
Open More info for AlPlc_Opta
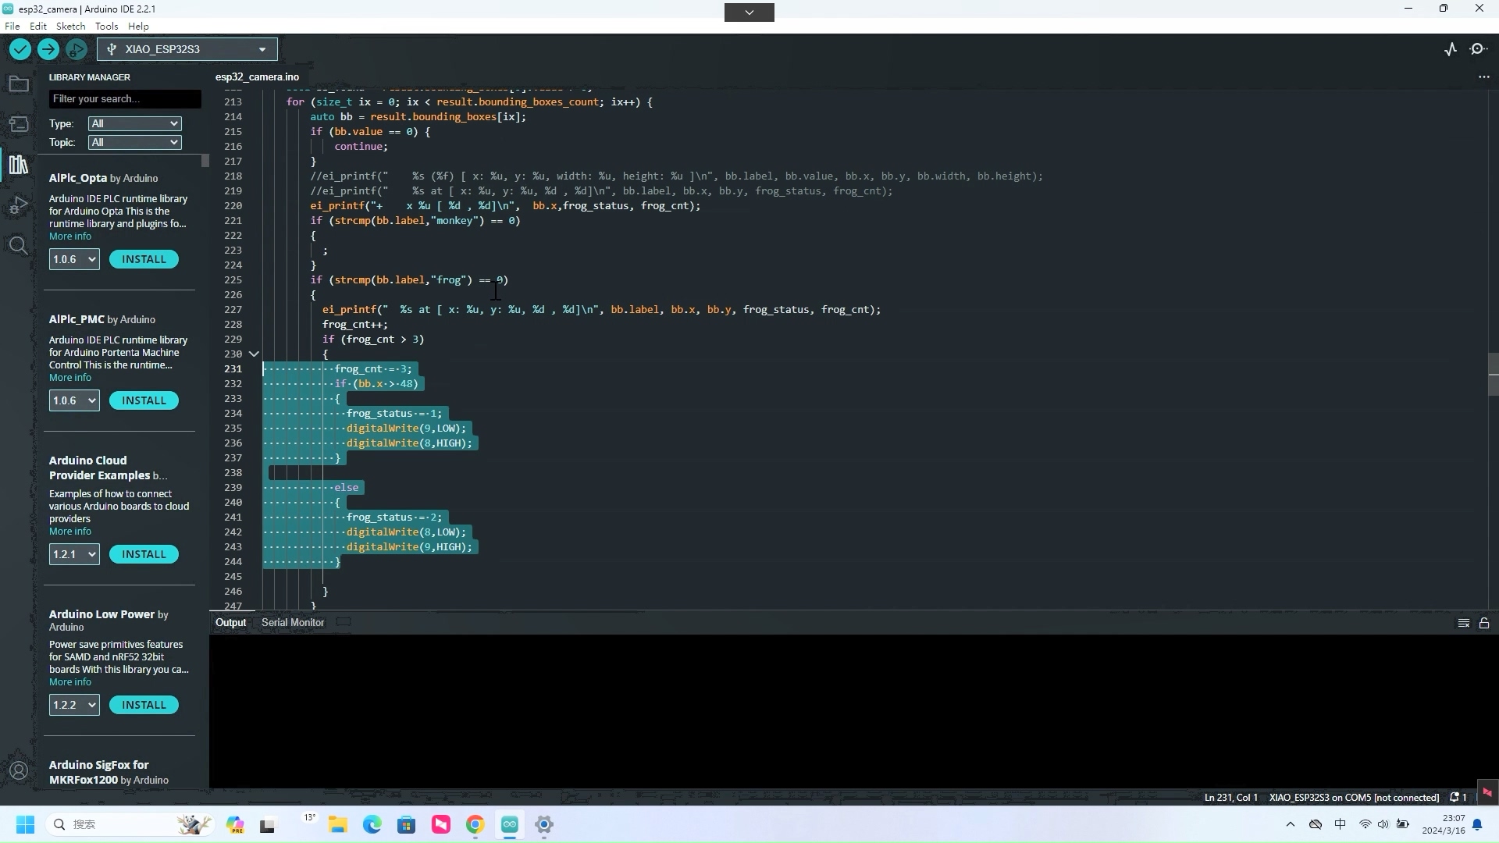click(x=70, y=237)
